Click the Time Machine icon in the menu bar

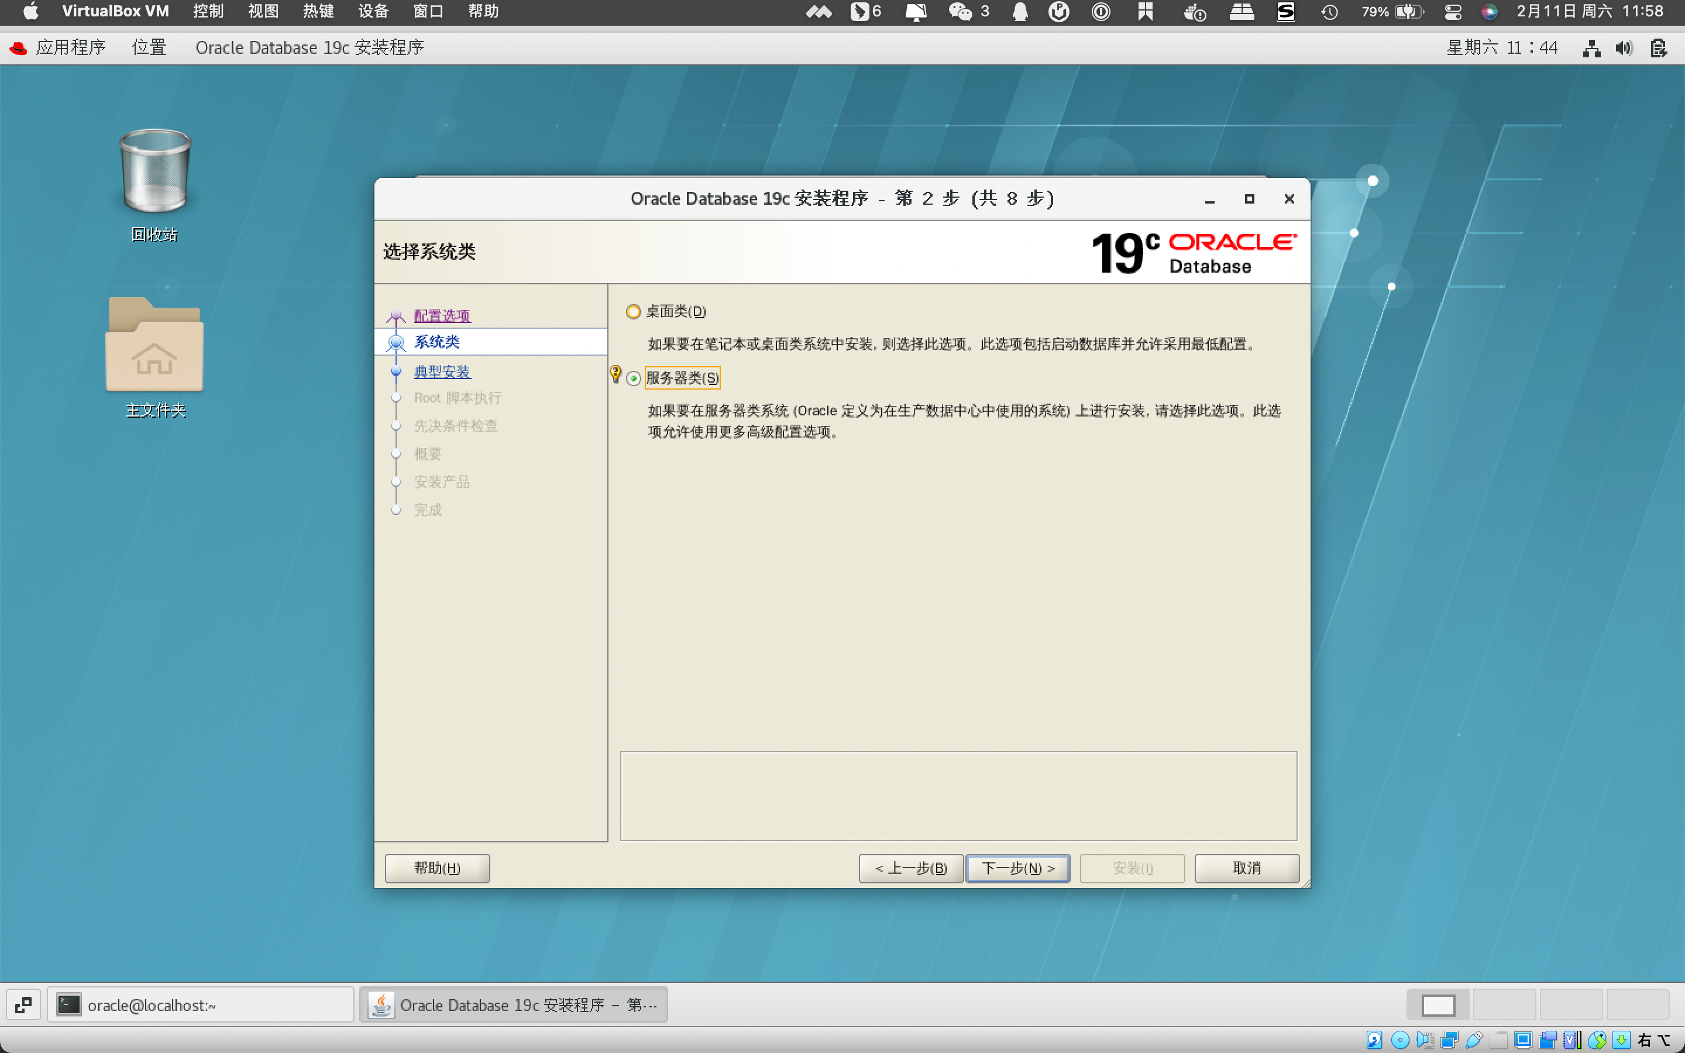tap(1329, 11)
